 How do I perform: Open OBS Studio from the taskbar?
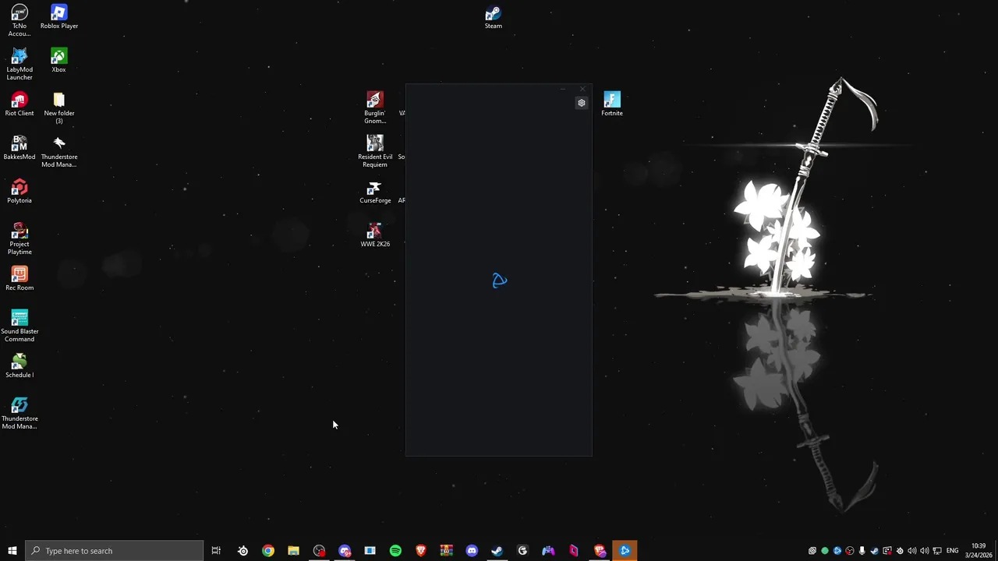click(320, 551)
